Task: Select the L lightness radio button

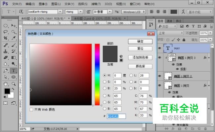Action: coord(131,75)
